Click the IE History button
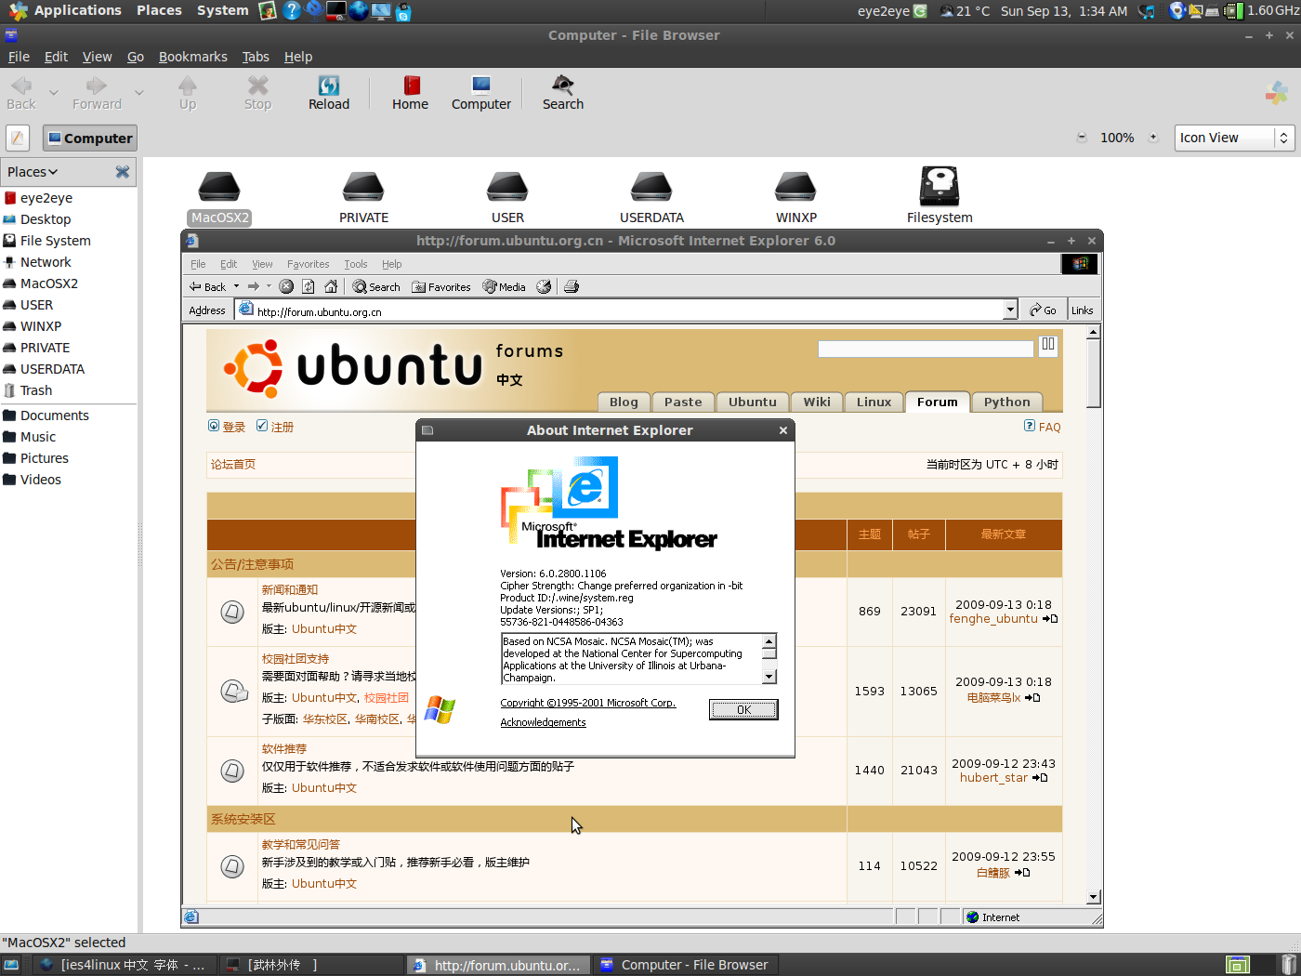This screenshot has height=976, width=1301. 544,286
